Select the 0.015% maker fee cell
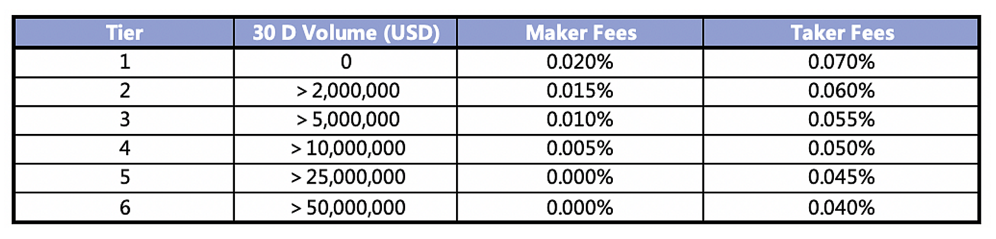This screenshot has width=996, height=239. click(x=580, y=91)
